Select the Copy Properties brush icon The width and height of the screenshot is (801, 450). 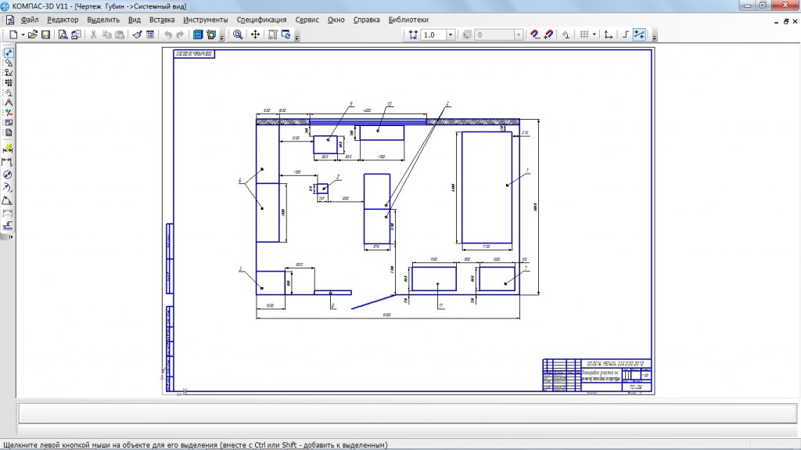(137, 34)
